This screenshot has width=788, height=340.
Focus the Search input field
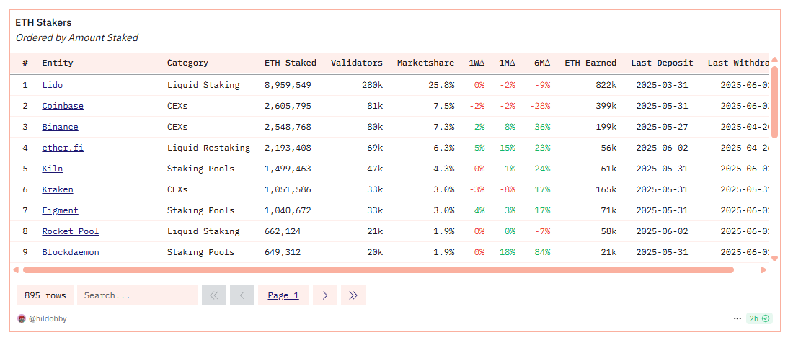click(x=138, y=295)
